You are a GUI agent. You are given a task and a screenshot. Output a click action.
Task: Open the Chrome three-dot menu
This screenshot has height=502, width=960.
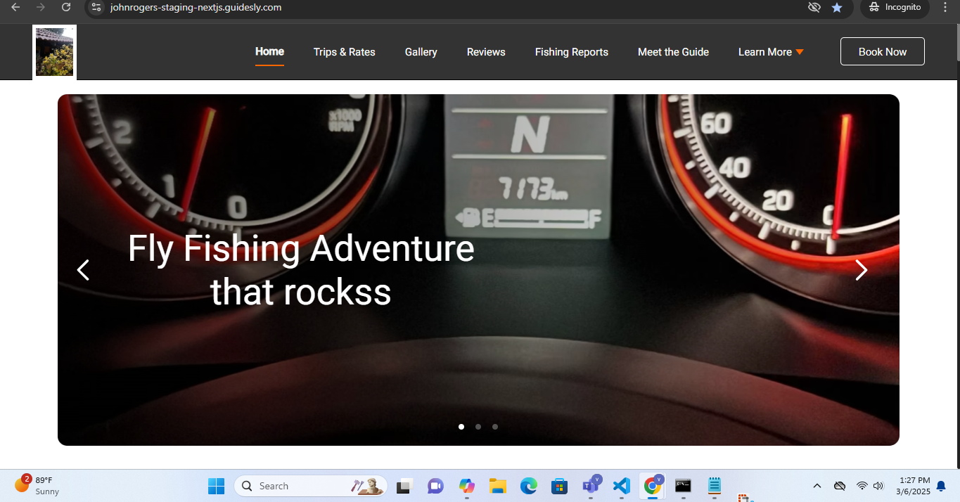click(945, 7)
